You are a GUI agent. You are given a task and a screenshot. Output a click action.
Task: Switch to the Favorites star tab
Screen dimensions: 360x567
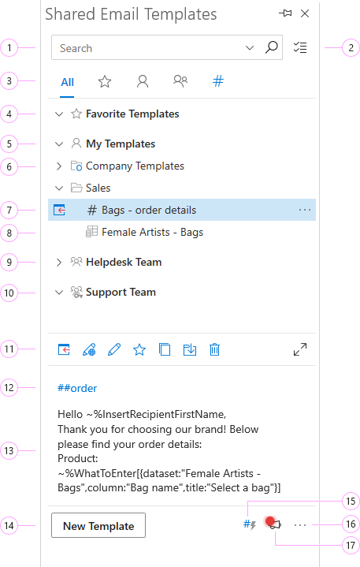(105, 82)
